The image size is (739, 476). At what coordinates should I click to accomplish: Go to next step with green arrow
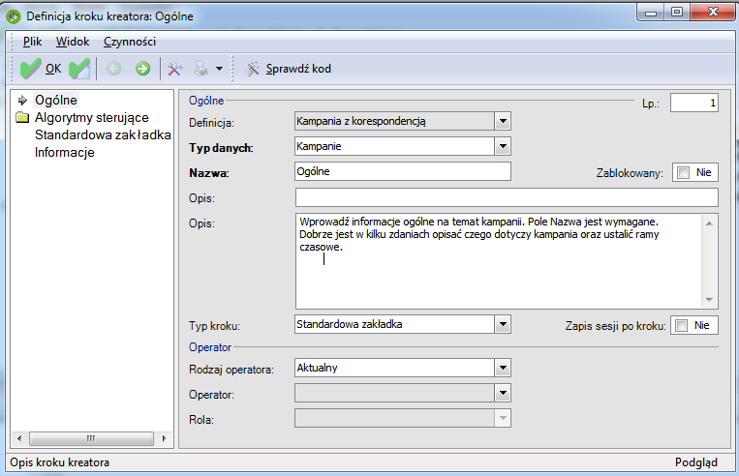click(142, 69)
